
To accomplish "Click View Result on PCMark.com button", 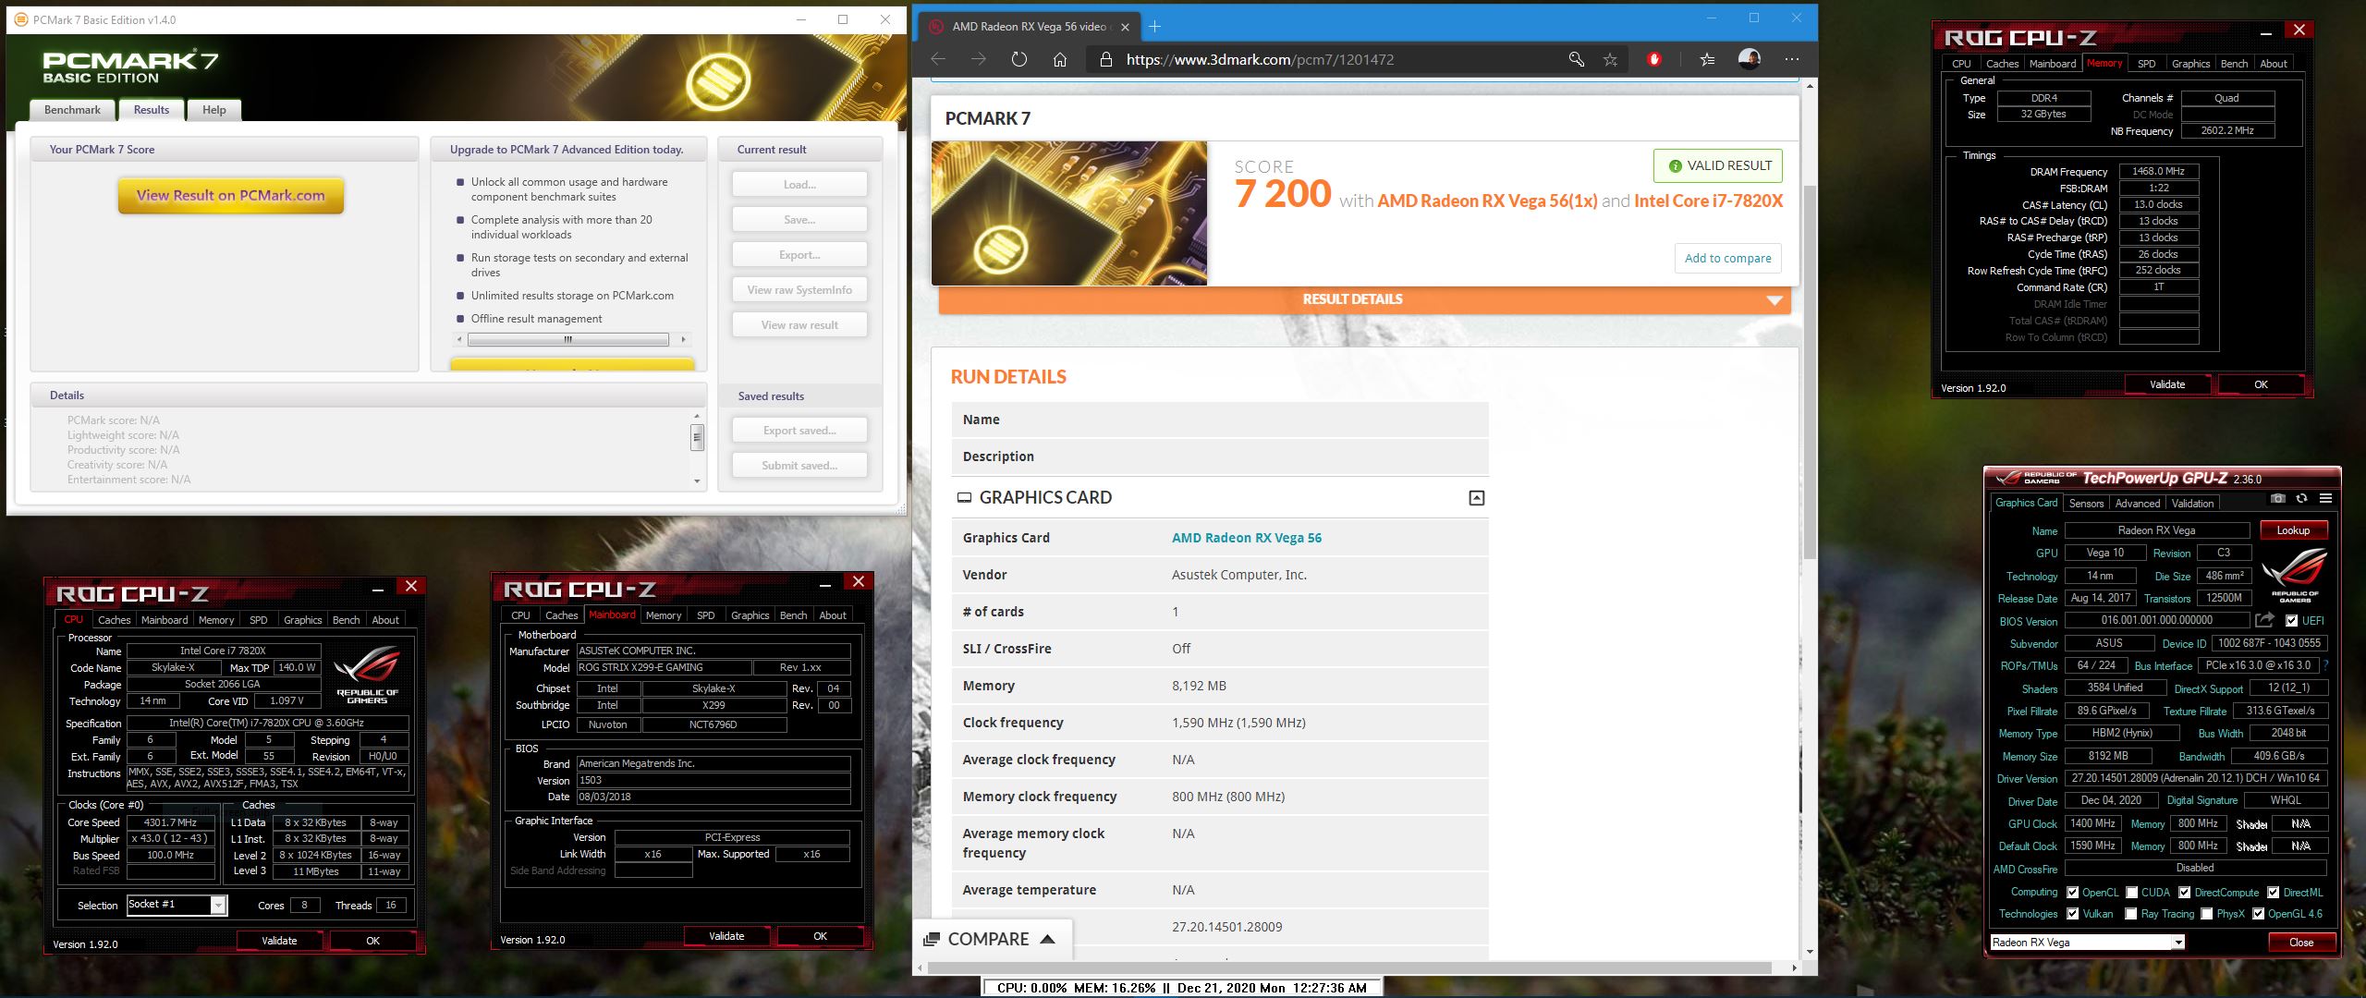I will point(230,195).
